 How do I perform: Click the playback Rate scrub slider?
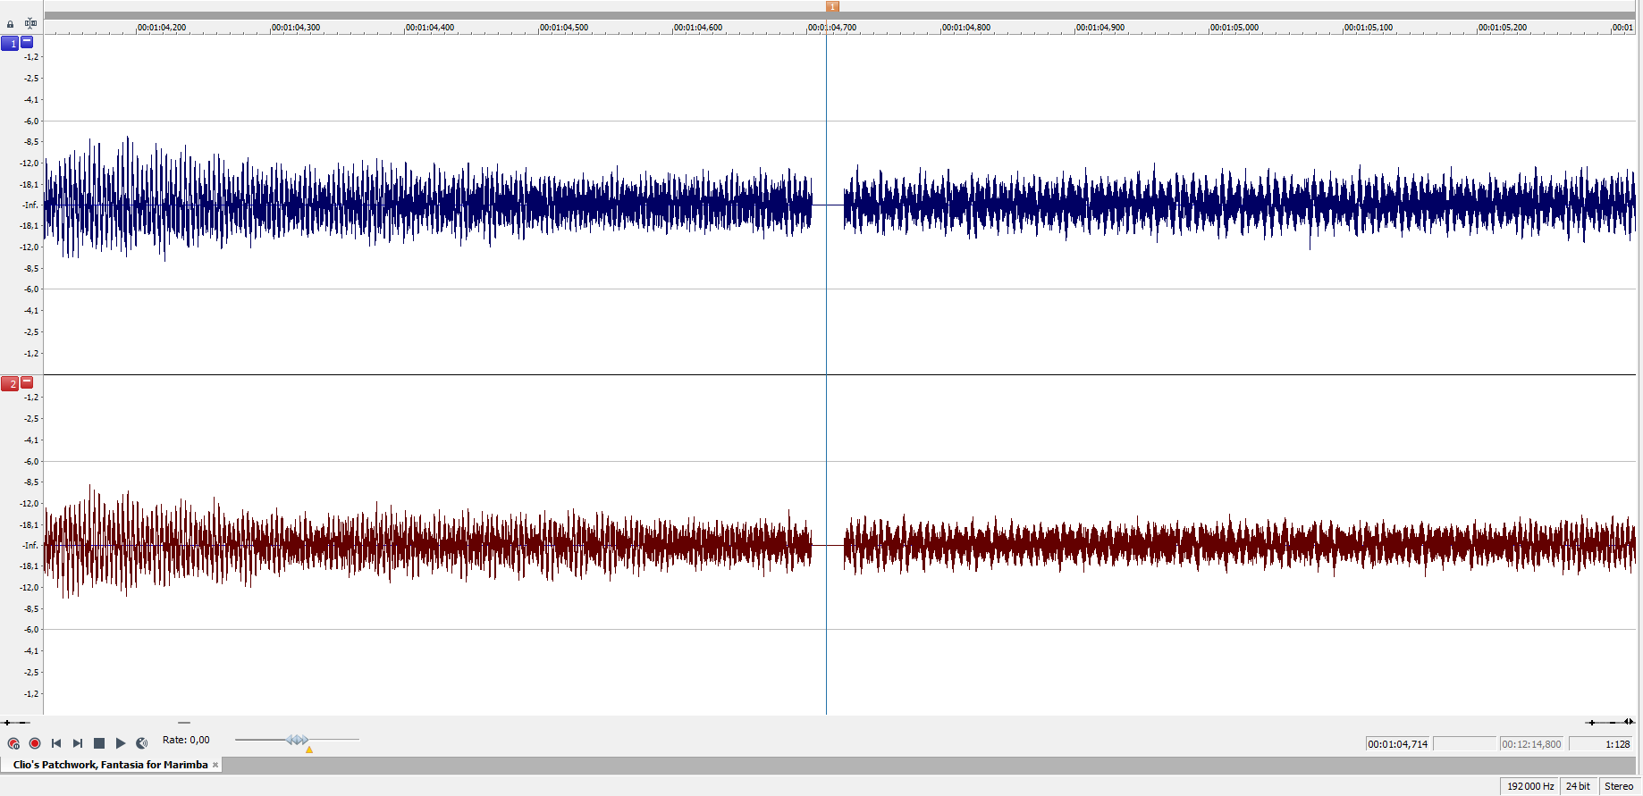click(298, 740)
